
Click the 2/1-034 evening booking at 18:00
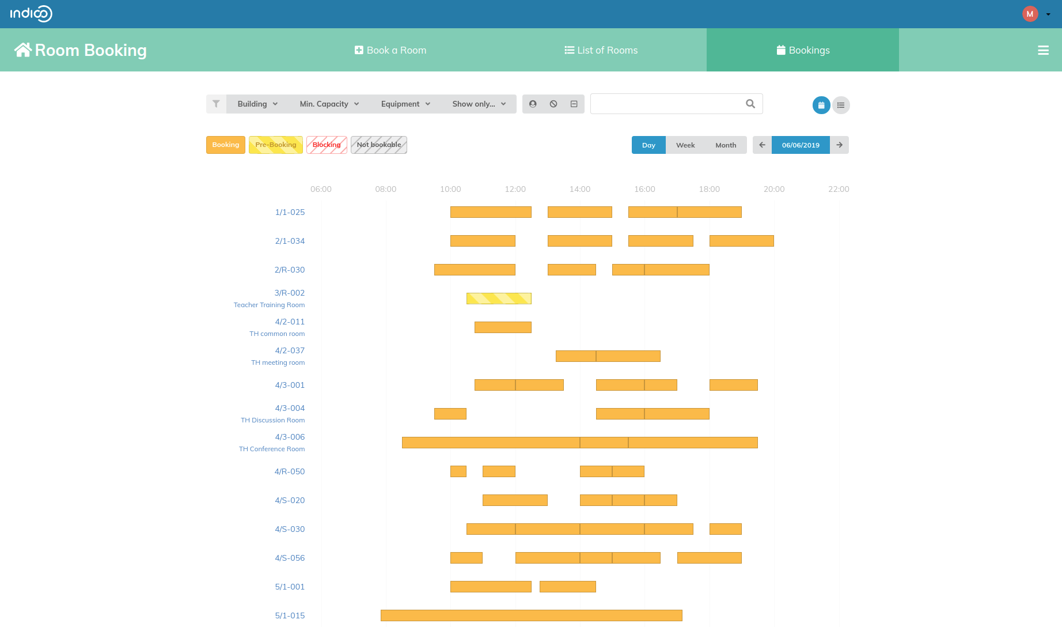coord(742,241)
